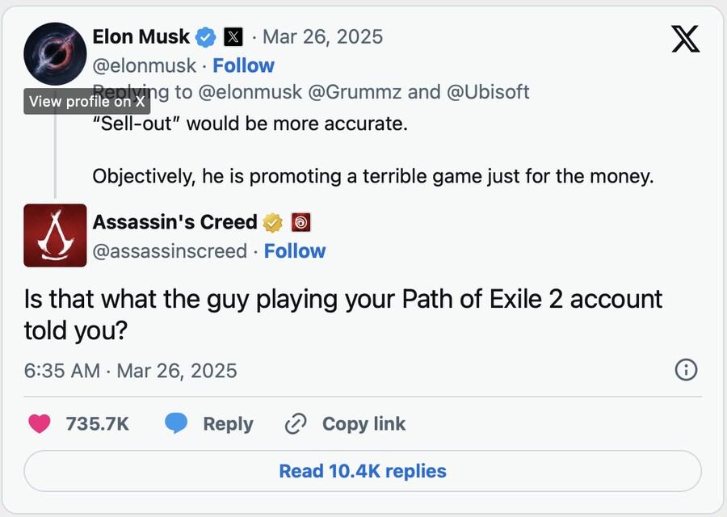727x517 pixels.
Task: Open Elon Musk's profile avatar
Action: pos(55,55)
